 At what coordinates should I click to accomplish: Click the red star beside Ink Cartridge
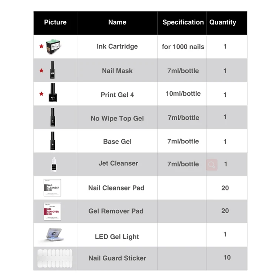tap(42, 47)
